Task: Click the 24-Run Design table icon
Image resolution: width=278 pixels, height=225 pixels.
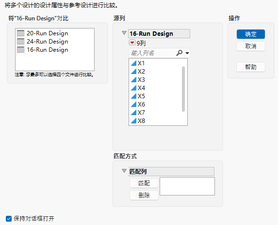Action: tap(20, 42)
